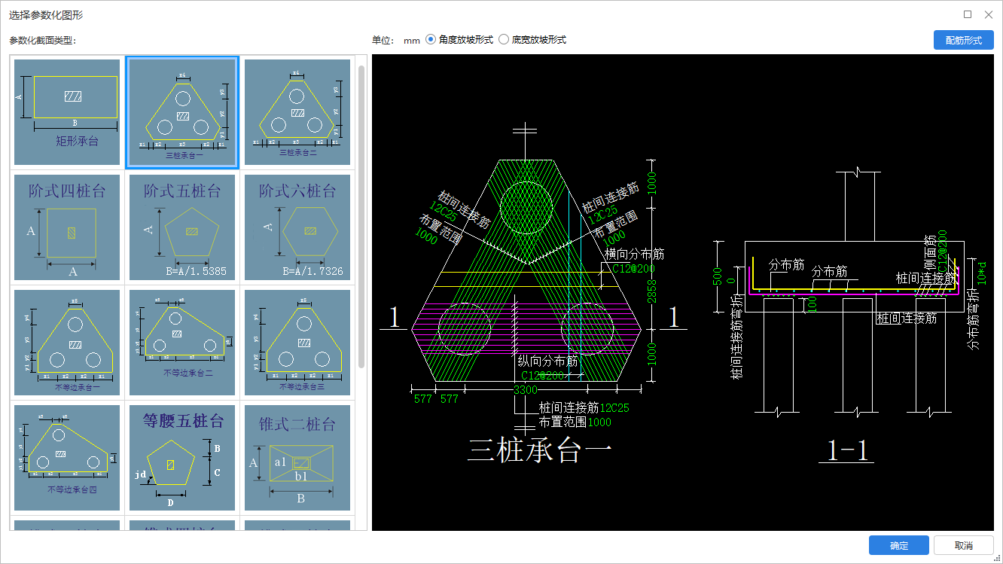Select the 不等边承台四 thumbnail
This screenshot has height=564, width=1003.
67,458
